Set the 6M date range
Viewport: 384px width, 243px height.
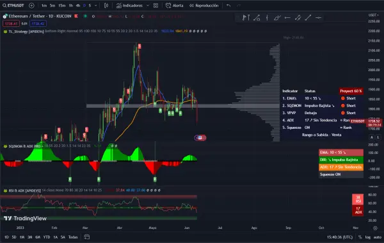click(38, 237)
